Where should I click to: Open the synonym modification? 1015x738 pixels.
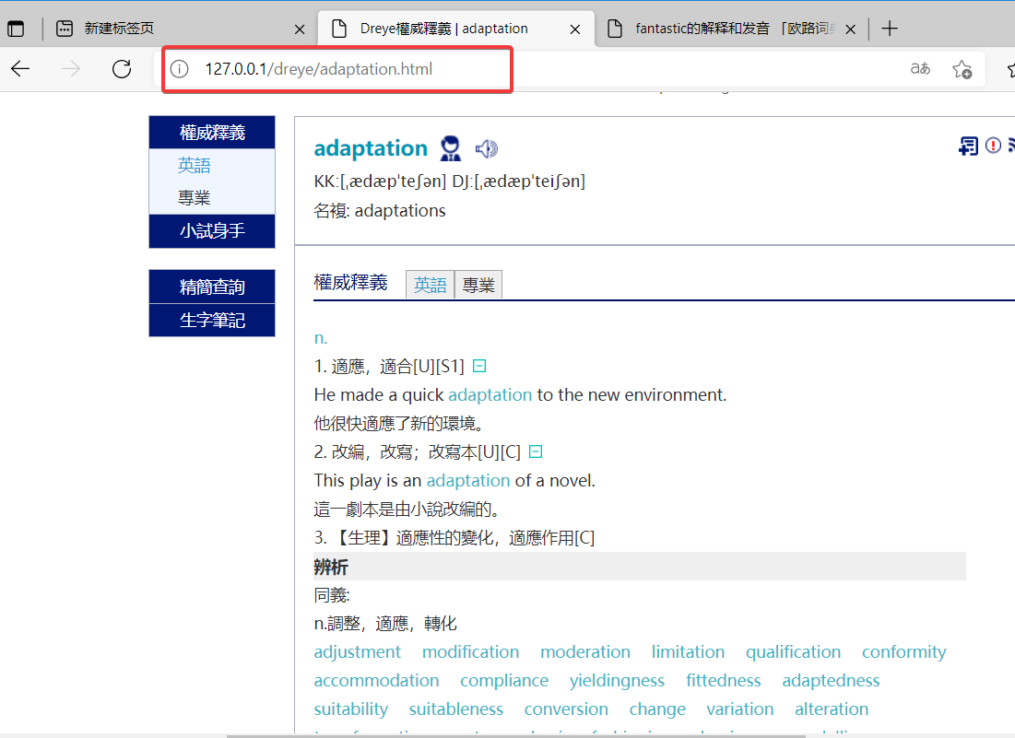[x=470, y=652]
